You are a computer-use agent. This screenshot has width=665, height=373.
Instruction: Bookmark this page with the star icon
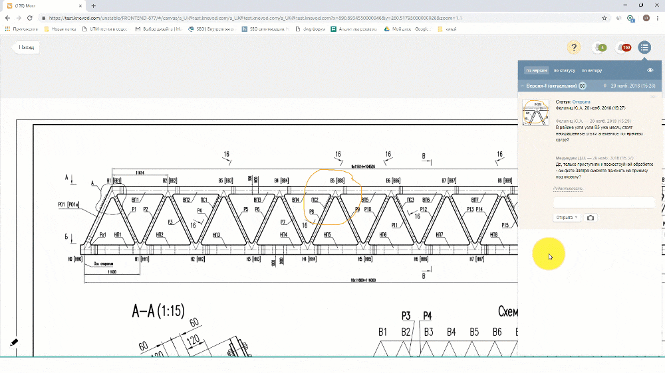(x=604, y=18)
